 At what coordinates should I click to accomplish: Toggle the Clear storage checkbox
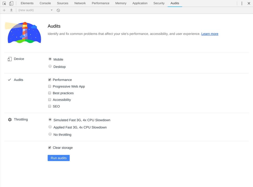point(50,148)
